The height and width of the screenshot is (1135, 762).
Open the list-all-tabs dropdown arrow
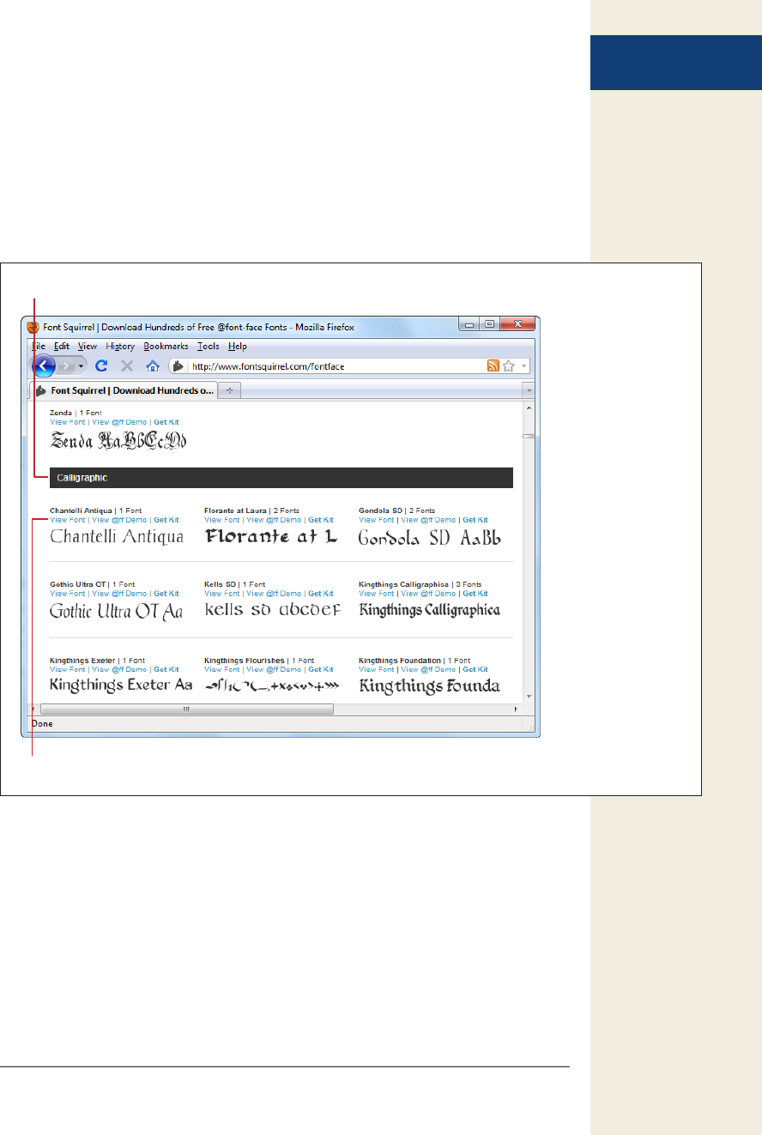pos(529,389)
